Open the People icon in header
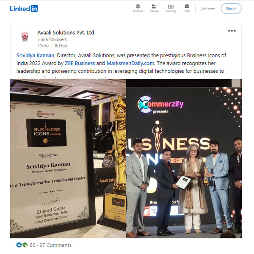Viewport: 254px width, 254px height. pyautogui.click(x=154, y=6)
